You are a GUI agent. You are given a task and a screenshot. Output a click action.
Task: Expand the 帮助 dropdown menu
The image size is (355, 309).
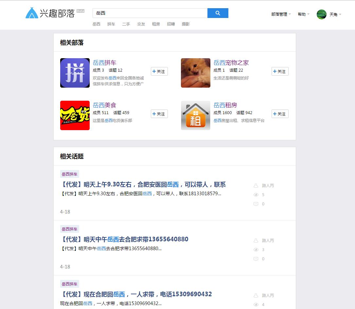(303, 14)
